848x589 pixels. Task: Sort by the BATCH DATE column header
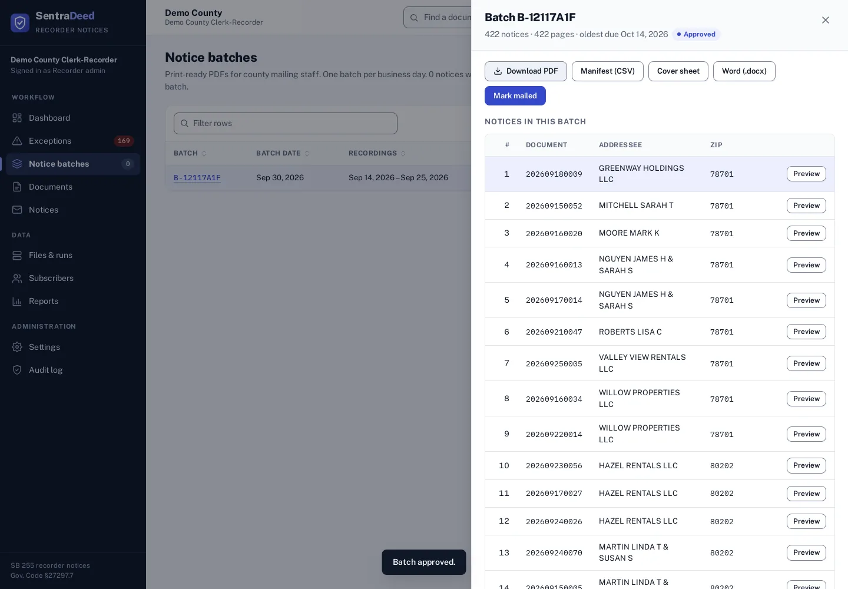pos(283,153)
